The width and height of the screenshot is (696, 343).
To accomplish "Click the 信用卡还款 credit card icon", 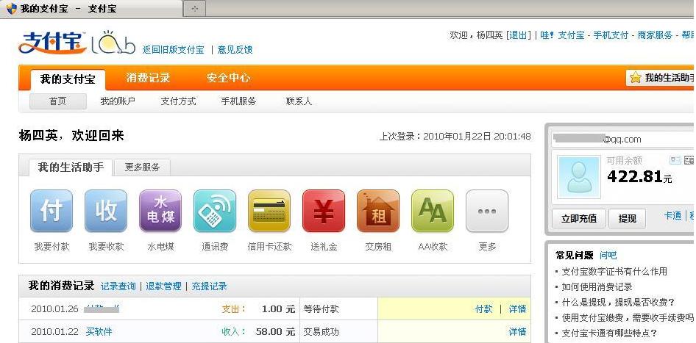I will pos(269,211).
